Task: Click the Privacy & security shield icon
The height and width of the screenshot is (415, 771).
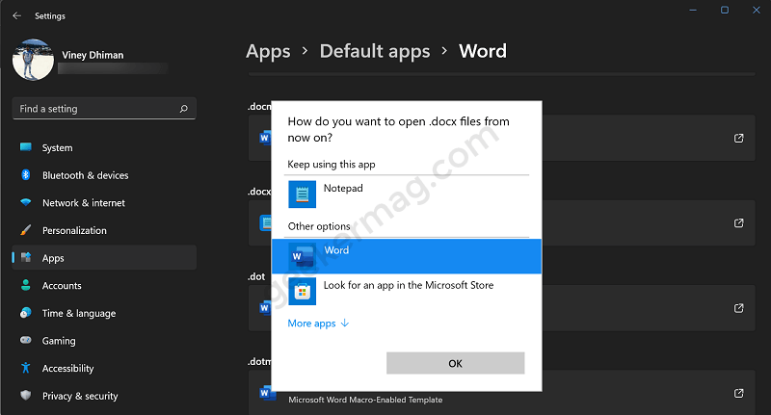Action: tap(26, 395)
